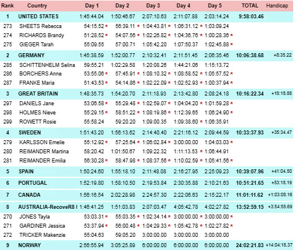The height and width of the screenshot is (250, 296).
Task: Click the Rank column header
Action: [x=7, y=6]
